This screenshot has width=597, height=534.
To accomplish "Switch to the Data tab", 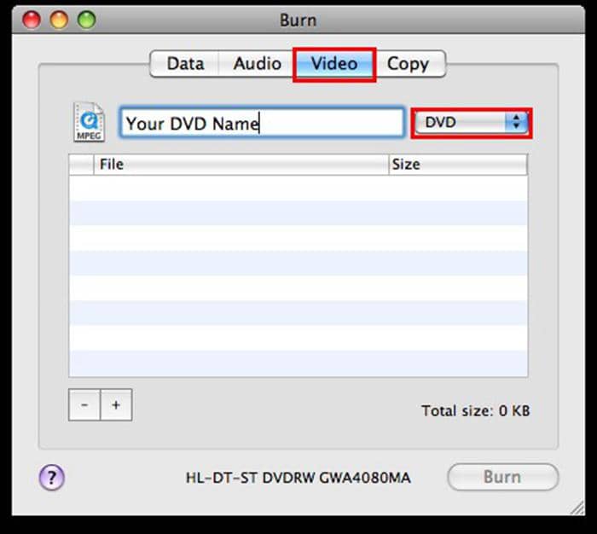I will pos(185,64).
